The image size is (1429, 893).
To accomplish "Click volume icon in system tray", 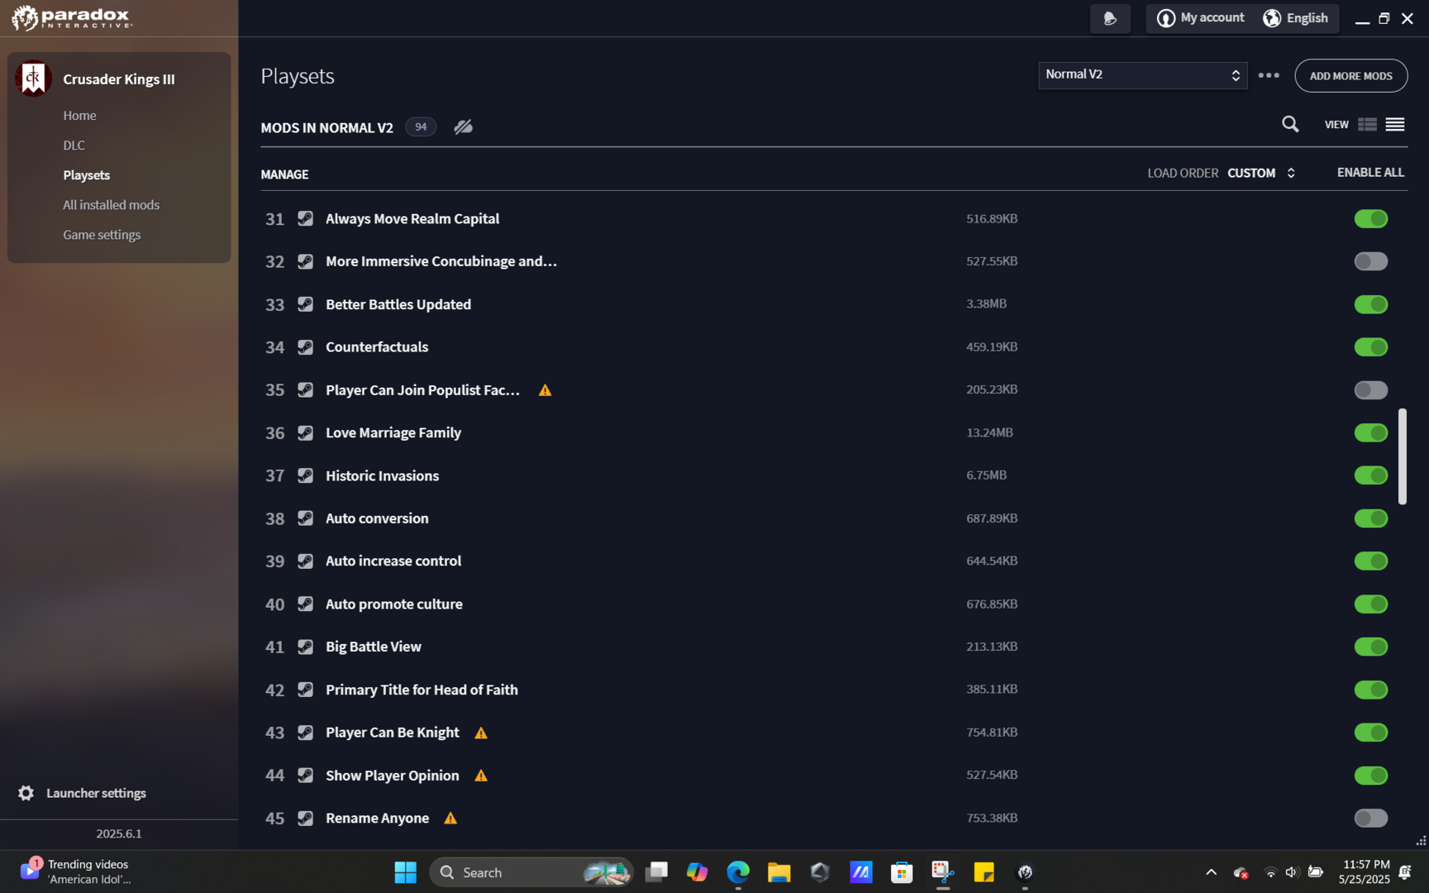I will [1291, 872].
